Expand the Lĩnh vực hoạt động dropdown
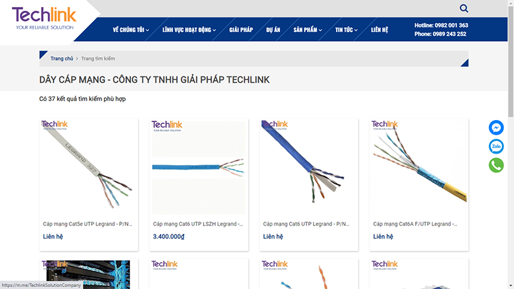This screenshot has height=289, width=514. click(189, 30)
